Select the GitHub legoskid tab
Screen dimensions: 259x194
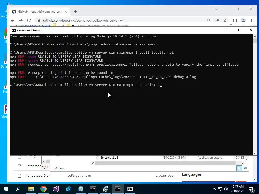tap(40, 12)
